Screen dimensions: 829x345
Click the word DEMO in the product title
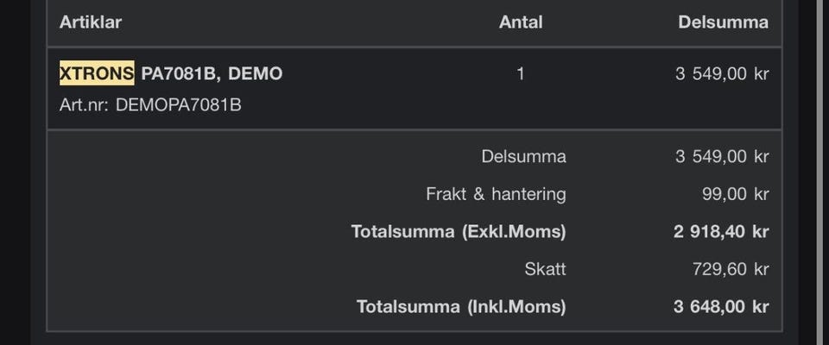coord(255,73)
